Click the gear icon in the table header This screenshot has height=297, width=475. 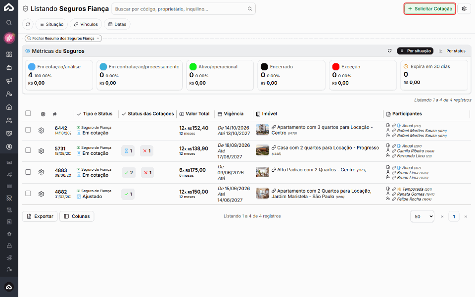click(43, 114)
